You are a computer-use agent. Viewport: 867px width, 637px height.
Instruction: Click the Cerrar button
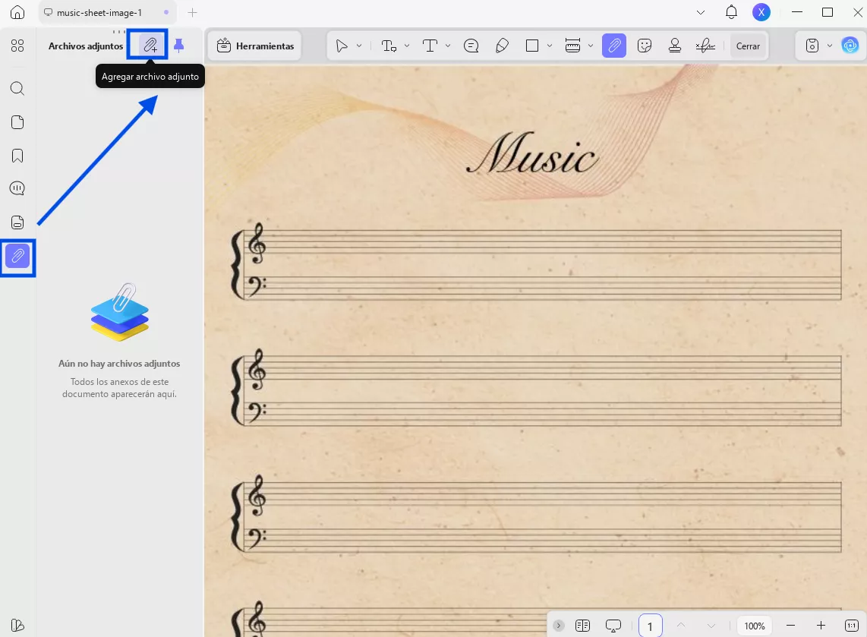tap(748, 46)
